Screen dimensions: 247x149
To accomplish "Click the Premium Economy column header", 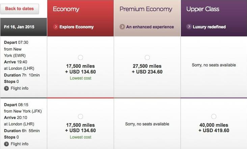I will [146, 9].
